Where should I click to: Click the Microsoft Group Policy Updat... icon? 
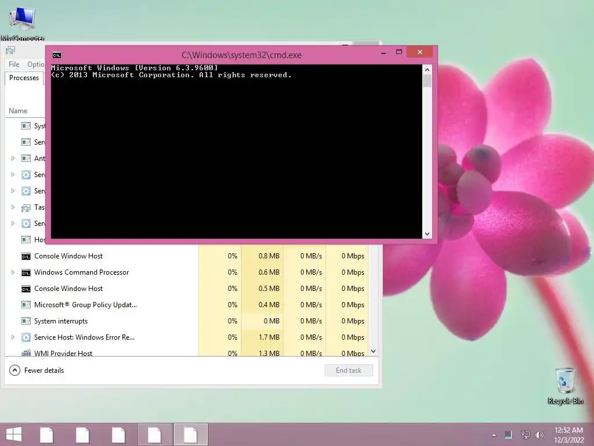click(x=26, y=305)
